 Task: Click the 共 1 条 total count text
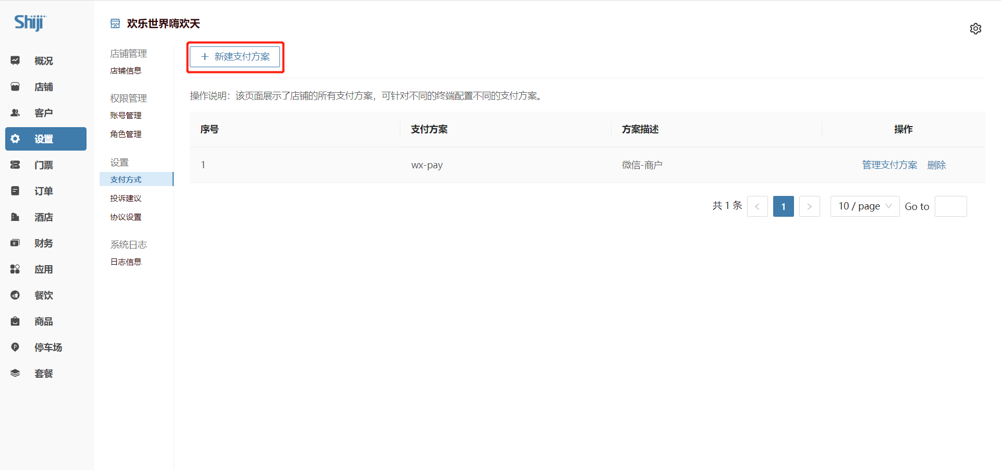point(727,206)
